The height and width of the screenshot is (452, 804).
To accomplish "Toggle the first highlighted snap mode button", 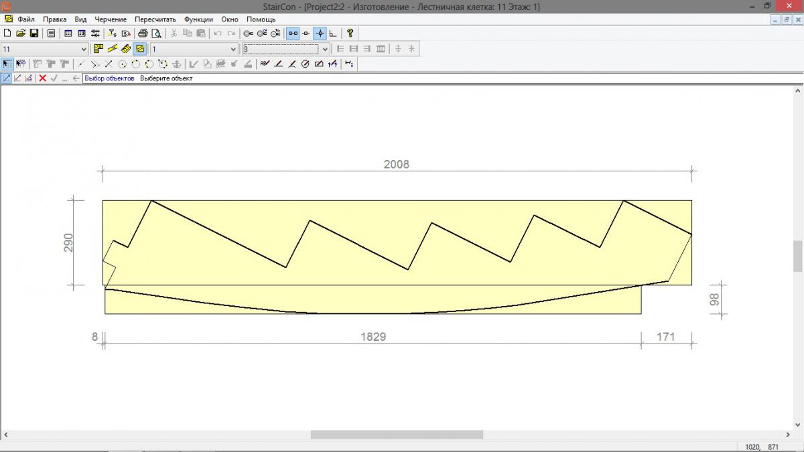I will click(293, 33).
